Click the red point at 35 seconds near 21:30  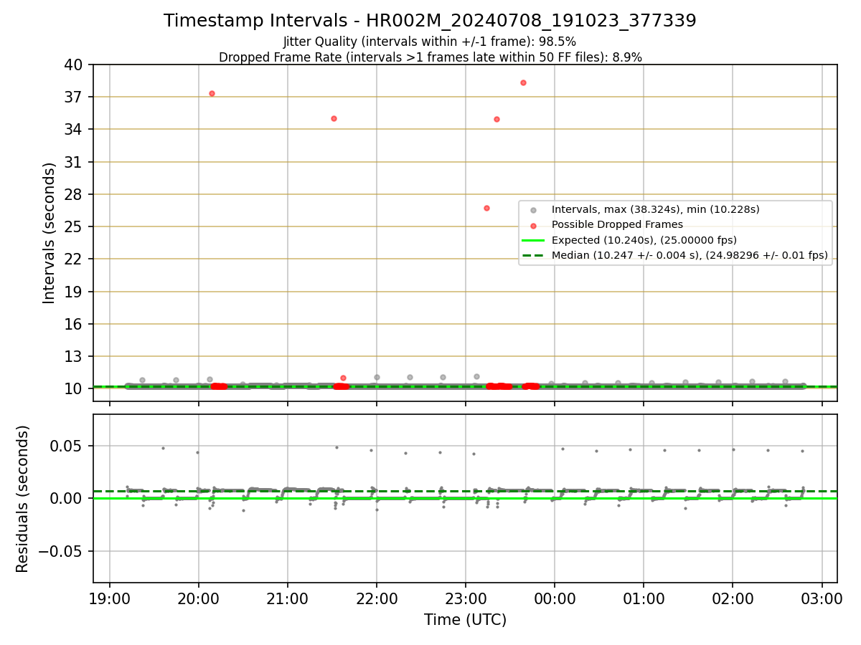[334, 118]
